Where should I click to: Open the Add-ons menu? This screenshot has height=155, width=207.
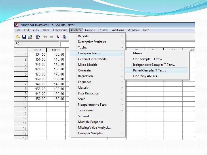coord(118,30)
